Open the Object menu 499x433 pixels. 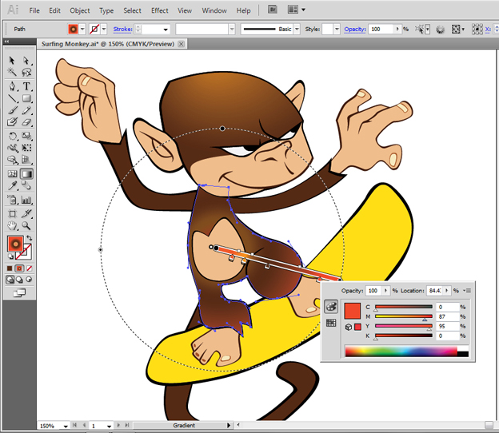[80, 10]
